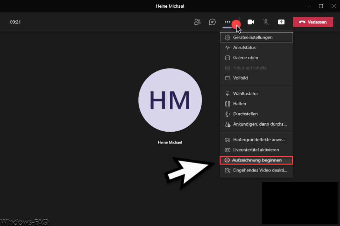This screenshot has width=340, height=226.
Task: Transfer the call via Durchstellen
Action: pyautogui.click(x=256, y=114)
